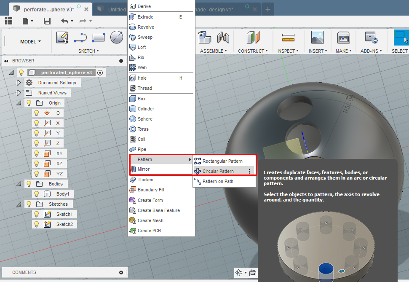Image resolution: width=409 pixels, height=282 pixels.
Task: Expand the Document Settings node
Action: [x=19, y=83]
